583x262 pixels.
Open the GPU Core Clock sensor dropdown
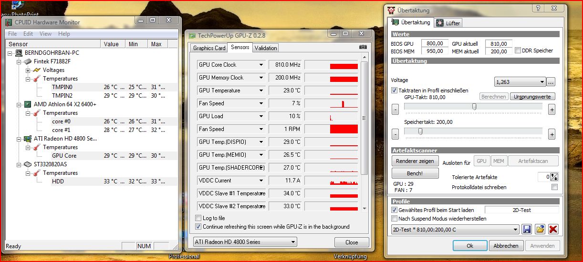pos(261,65)
